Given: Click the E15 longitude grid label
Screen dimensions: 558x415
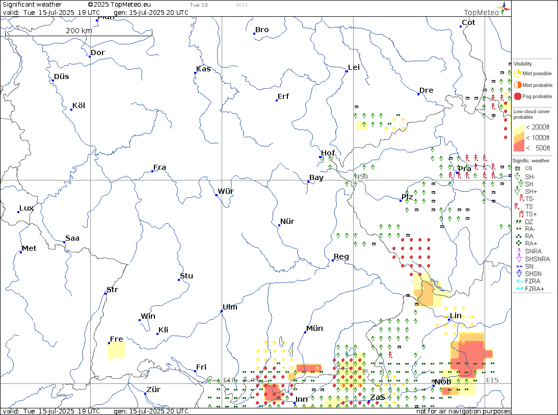Looking at the screenshot, I should coord(492,380).
